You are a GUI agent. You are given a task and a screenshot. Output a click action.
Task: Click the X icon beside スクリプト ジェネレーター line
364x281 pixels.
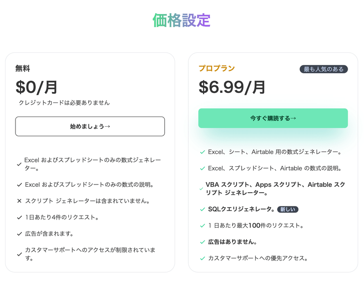(20, 201)
